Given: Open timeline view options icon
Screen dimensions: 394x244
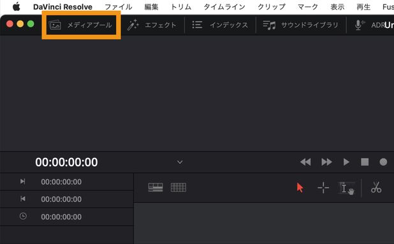Looking at the screenshot, I should tap(156, 187).
